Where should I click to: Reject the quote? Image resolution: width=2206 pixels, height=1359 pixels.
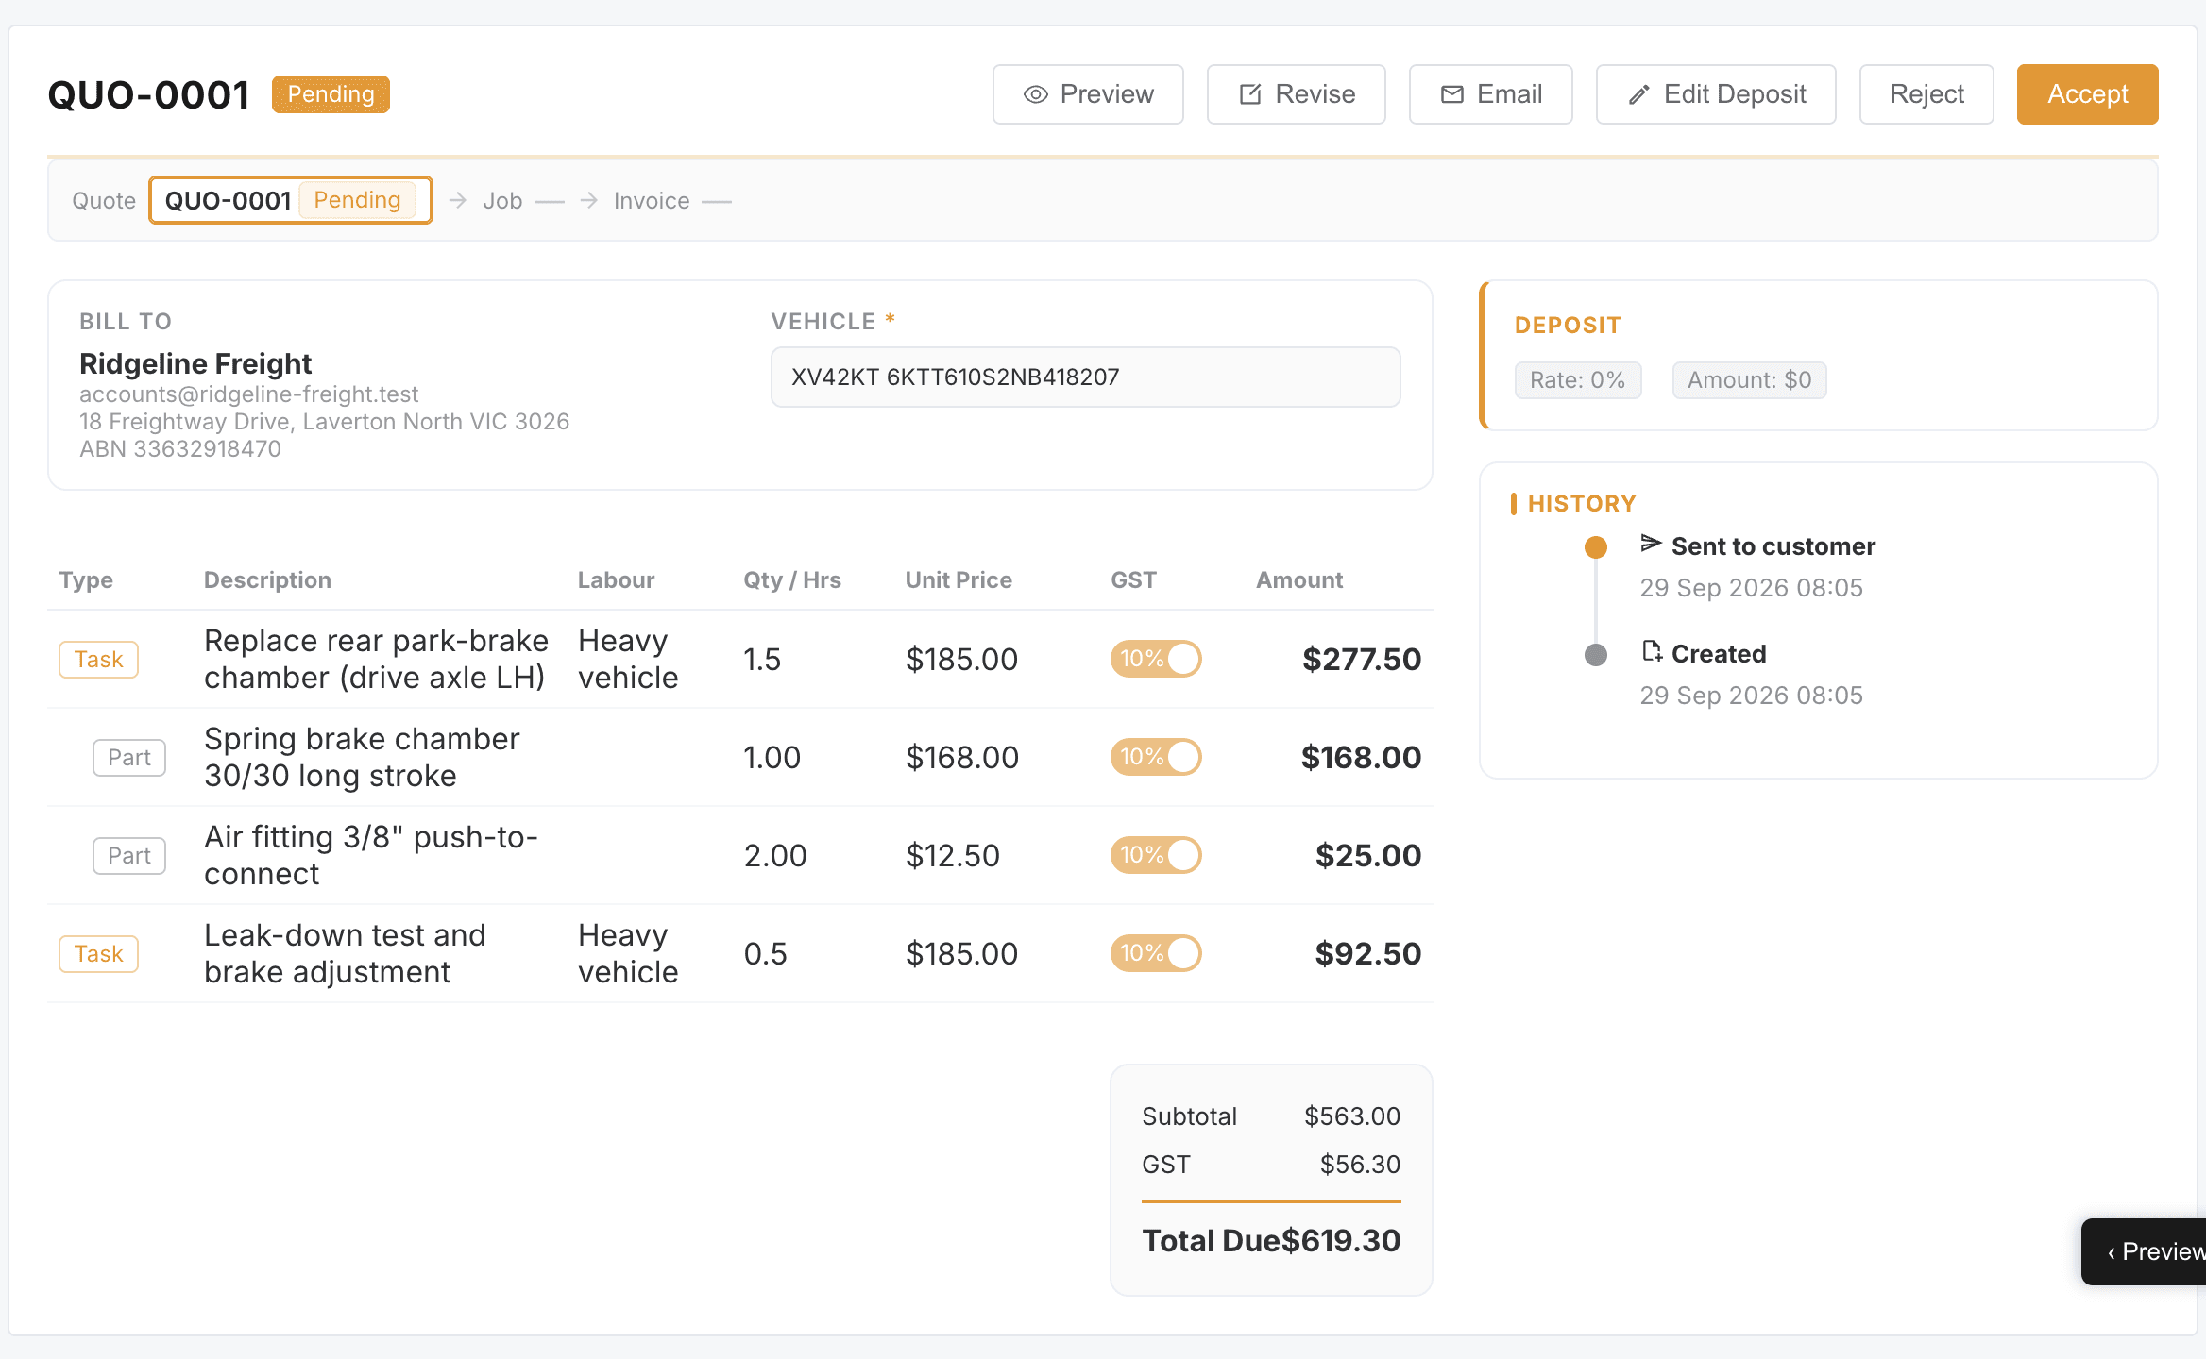click(1926, 94)
